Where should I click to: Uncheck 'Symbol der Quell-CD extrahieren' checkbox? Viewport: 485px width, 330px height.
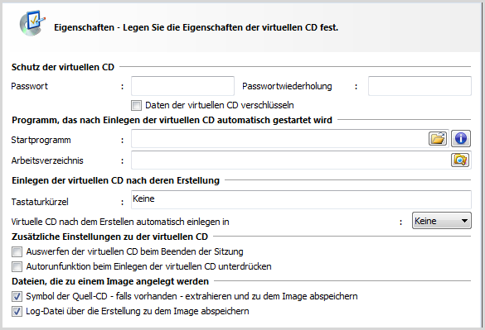[x=17, y=297]
